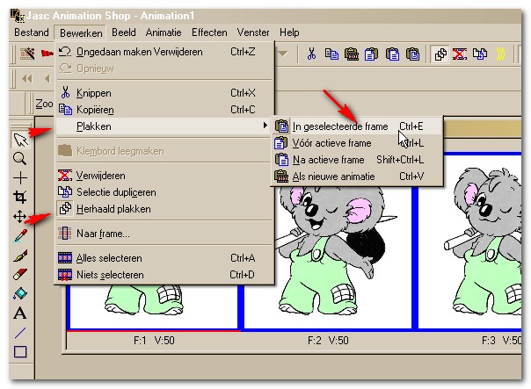Select the Registration mark crosshair tool
The height and width of the screenshot is (389, 531).
[20, 177]
